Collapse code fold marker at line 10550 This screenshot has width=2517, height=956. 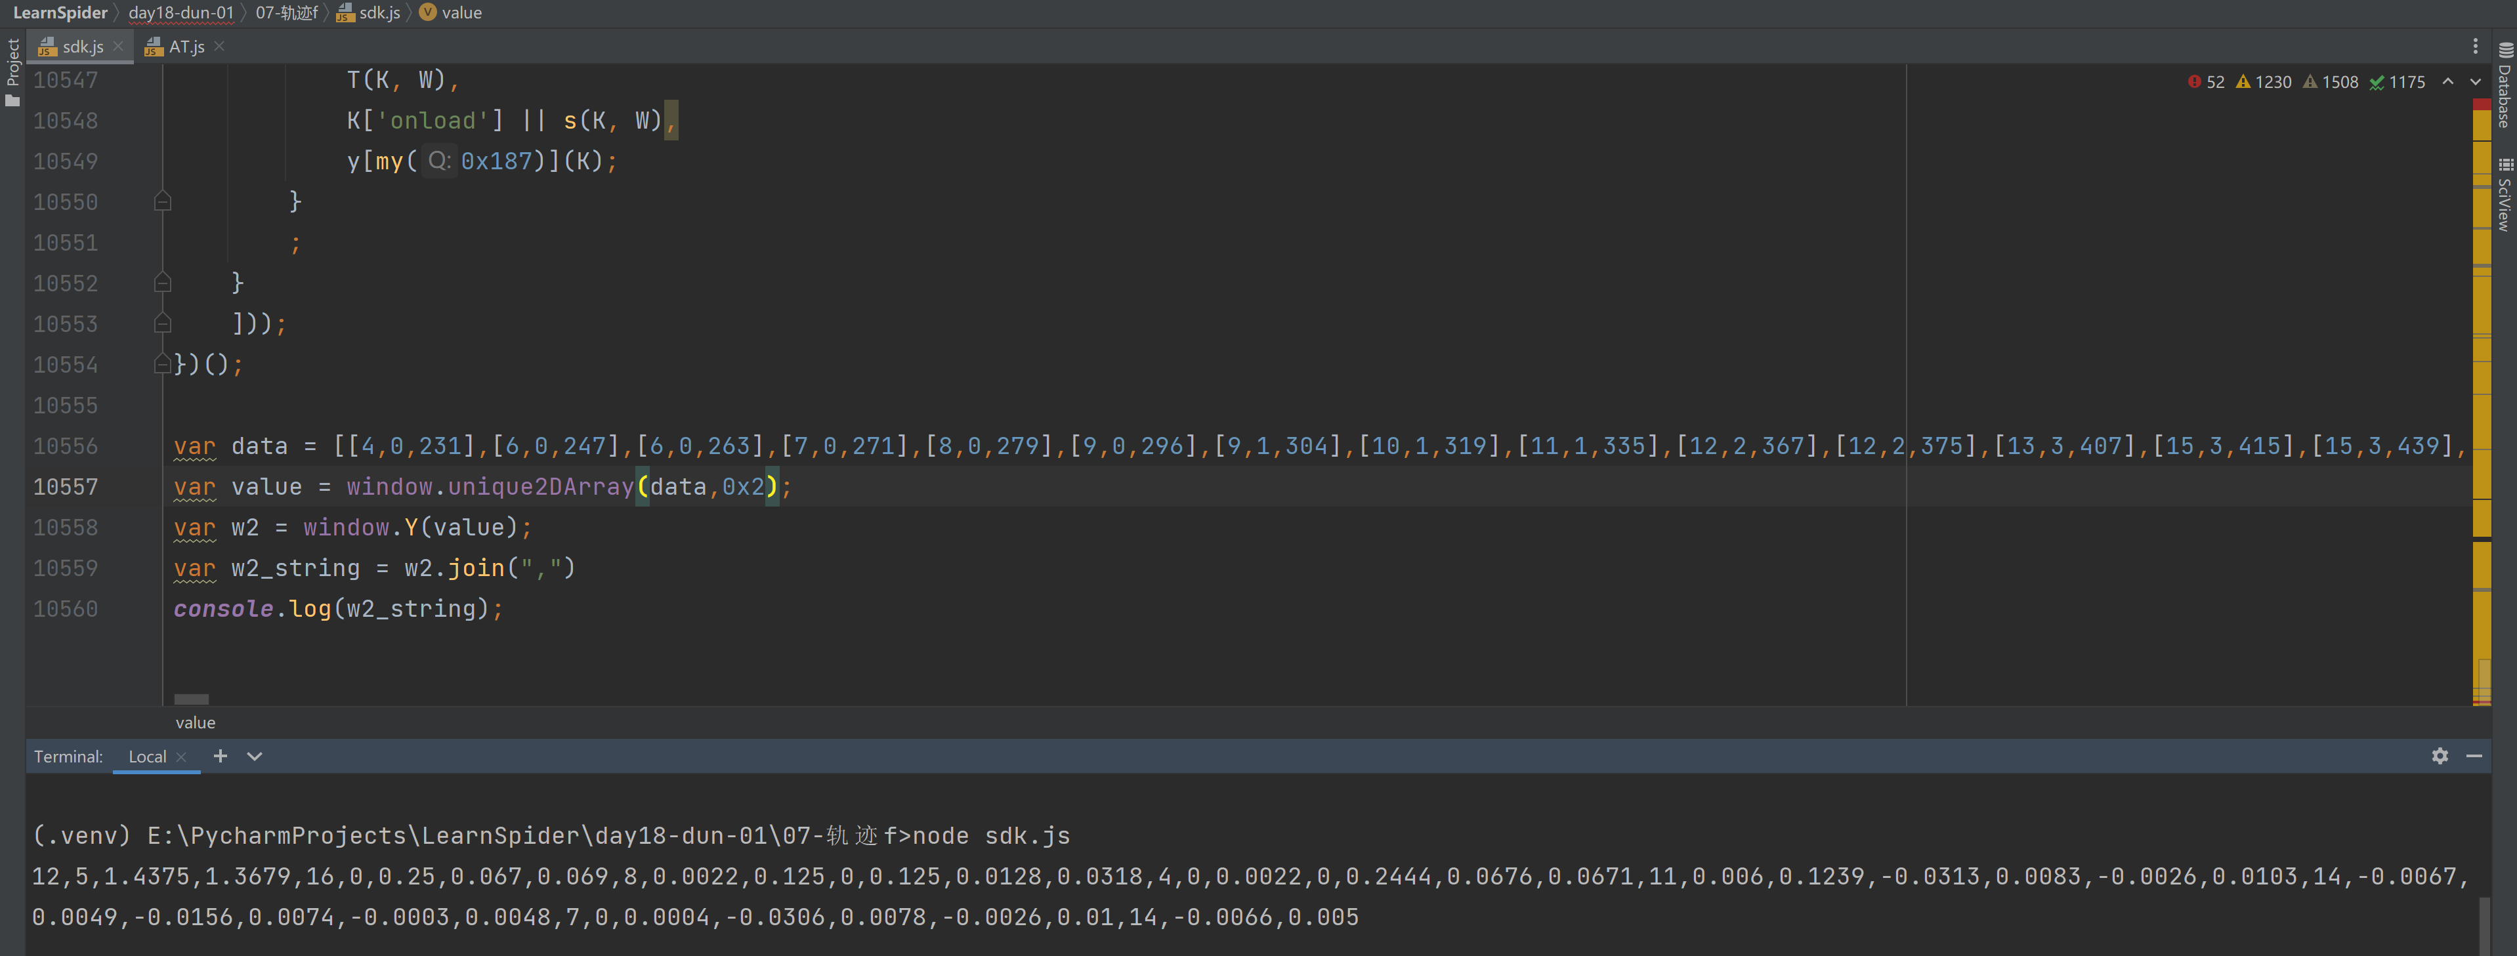[163, 201]
